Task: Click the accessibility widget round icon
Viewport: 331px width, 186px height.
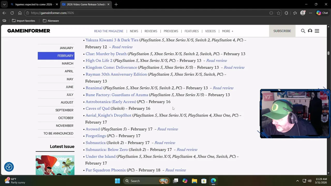Action: pyautogui.click(x=9, y=167)
